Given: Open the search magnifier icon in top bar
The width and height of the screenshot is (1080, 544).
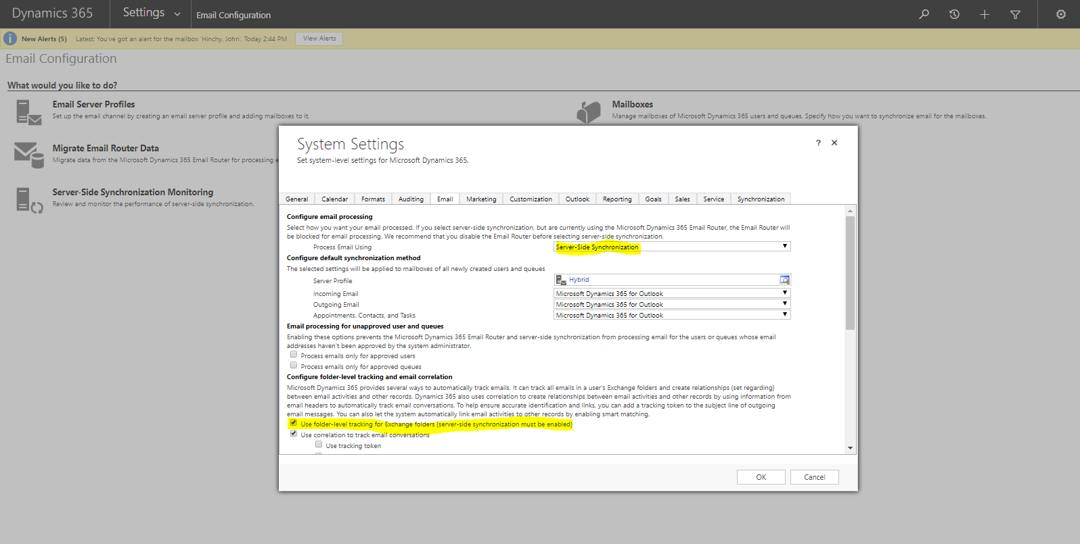Looking at the screenshot, I should coord(924,14).
